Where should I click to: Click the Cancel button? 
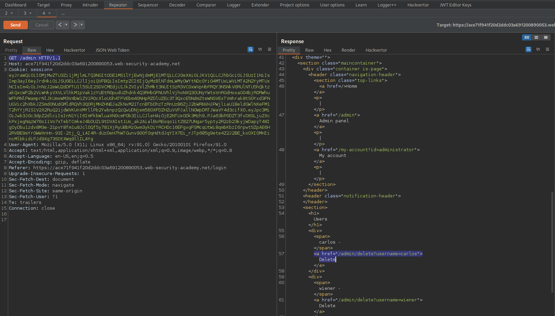[x=42, y=25]
